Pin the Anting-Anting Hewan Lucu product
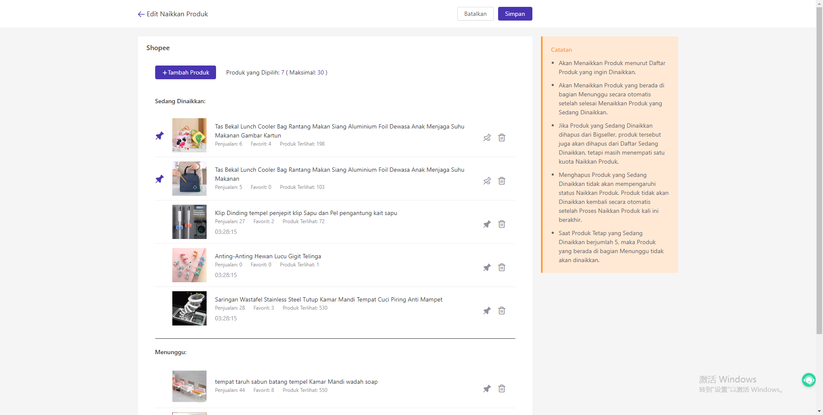823x415 pixels. coord(487,268)
